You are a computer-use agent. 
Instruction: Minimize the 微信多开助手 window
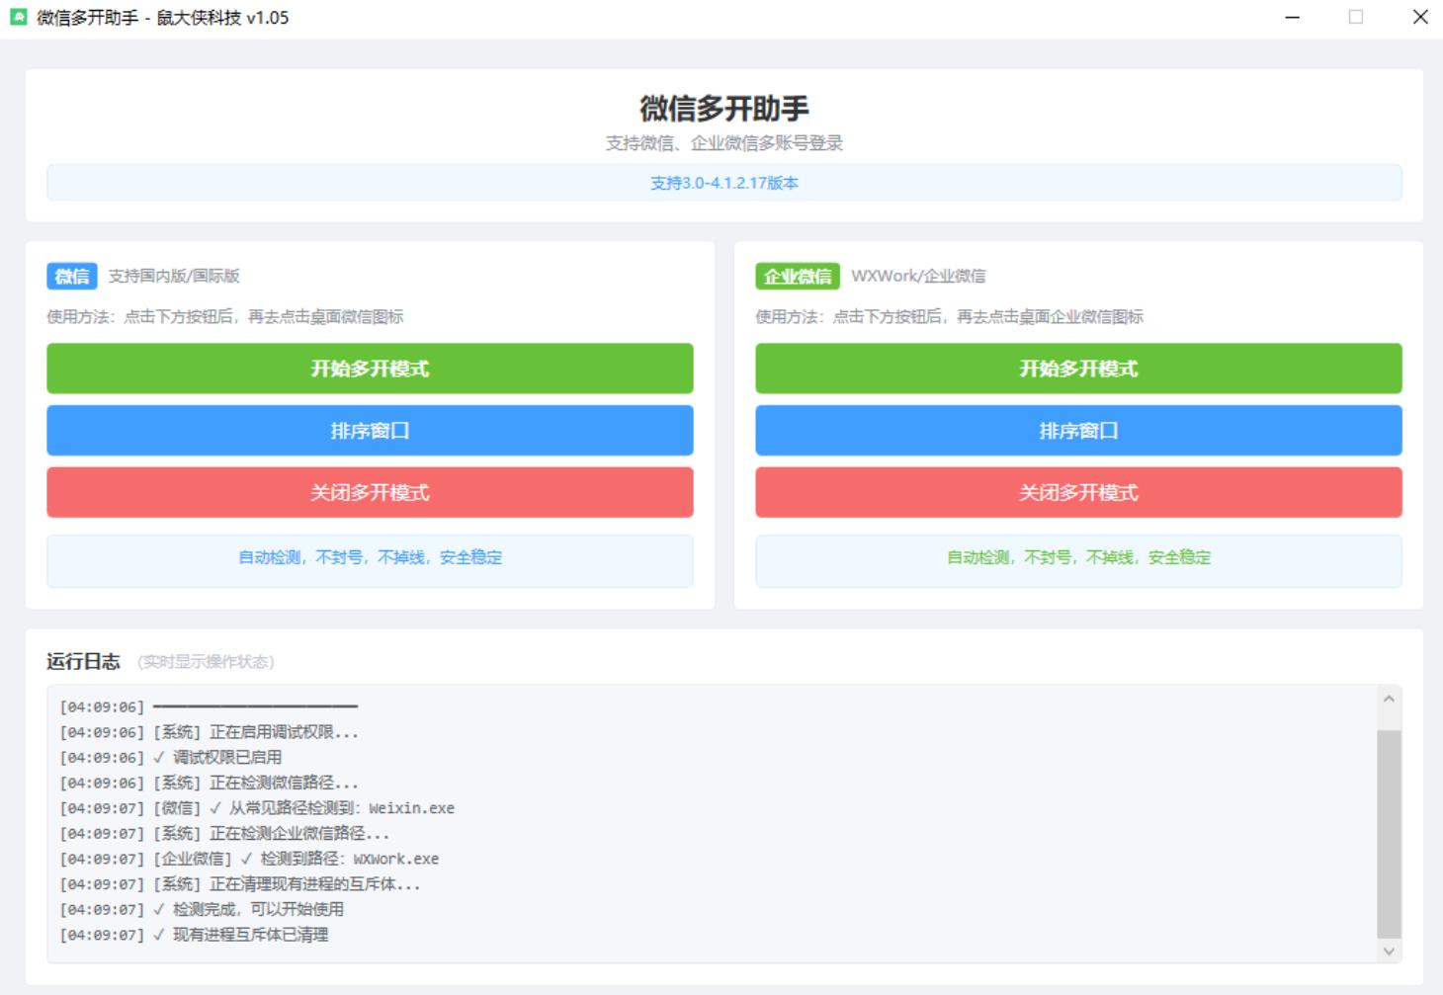click(x=1292, y=17)
